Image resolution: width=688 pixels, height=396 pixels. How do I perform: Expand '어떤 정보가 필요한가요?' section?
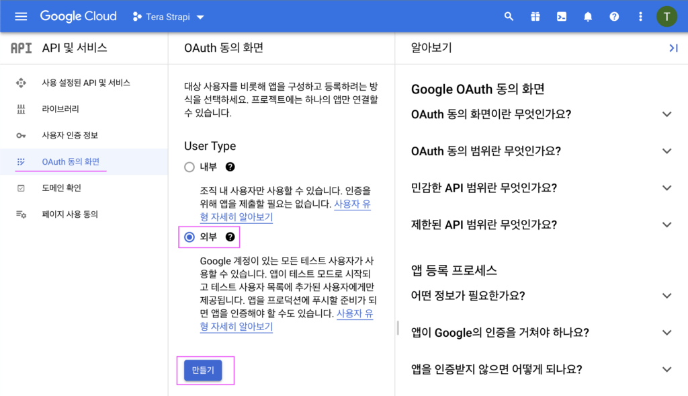666,296
